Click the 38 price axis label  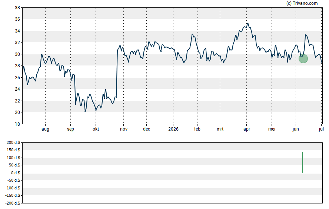(17, 8)
